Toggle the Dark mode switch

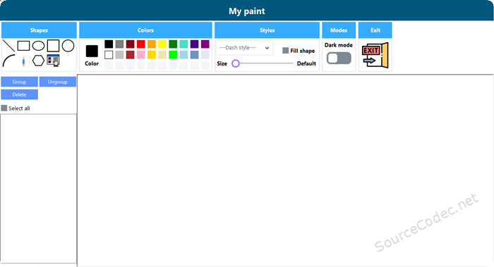[339, 58]
